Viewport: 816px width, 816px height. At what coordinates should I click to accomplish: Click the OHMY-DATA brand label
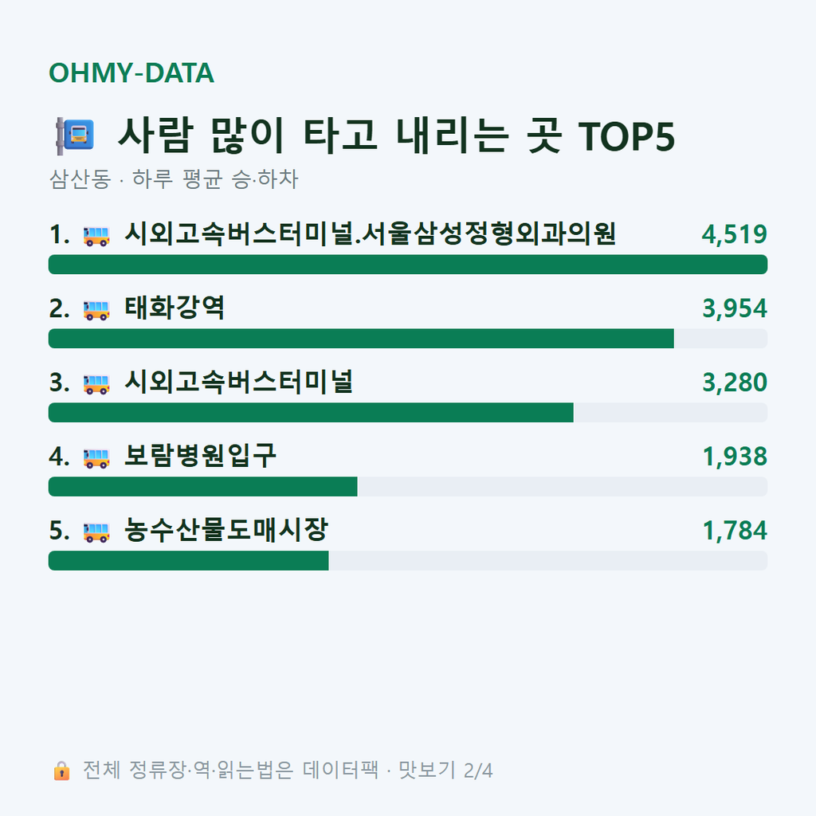pyautogui.click(x=131, y=73)
